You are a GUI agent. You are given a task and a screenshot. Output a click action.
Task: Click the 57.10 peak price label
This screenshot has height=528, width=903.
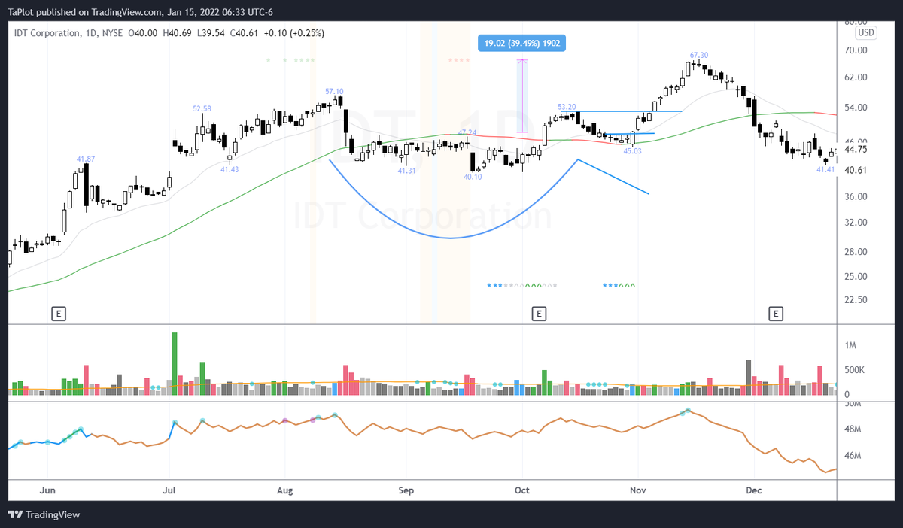(x=334, y=91)
